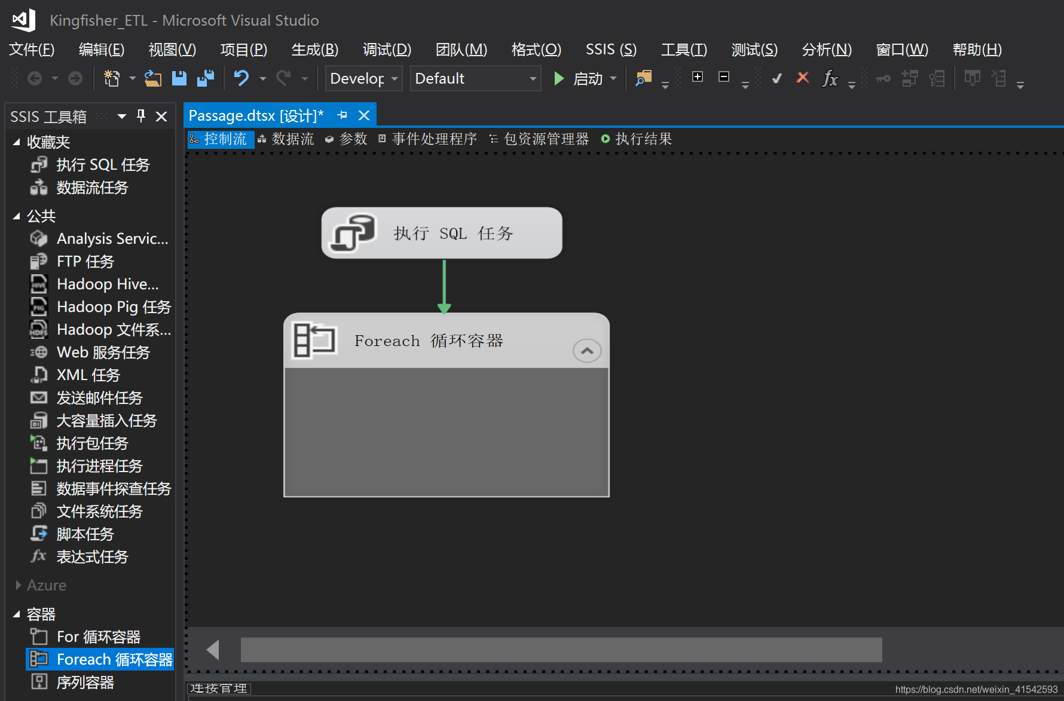
Task: Click the collapse-all minus box icon
Action: click(x=724, y=76)
